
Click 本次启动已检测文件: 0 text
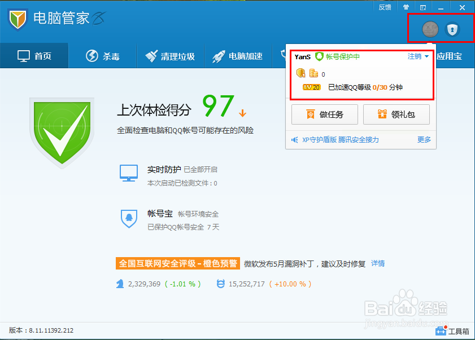(182, 183)
